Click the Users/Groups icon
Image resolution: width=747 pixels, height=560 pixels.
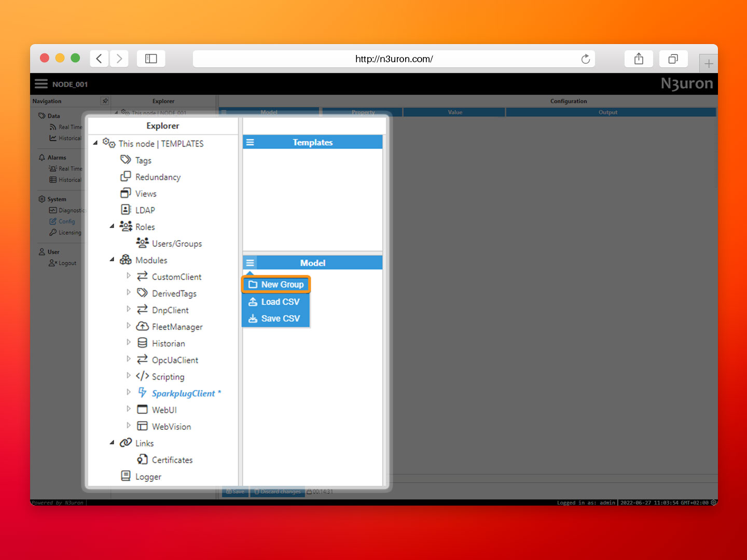(x=142, y=243)
